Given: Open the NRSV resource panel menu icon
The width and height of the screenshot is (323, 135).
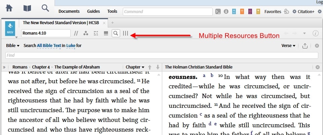Looking at the screenshot, I should coord(10,29).
